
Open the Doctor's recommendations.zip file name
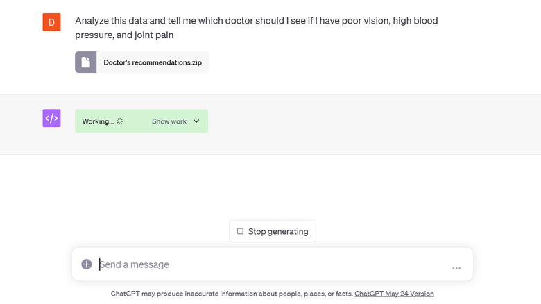pos(152,62)
